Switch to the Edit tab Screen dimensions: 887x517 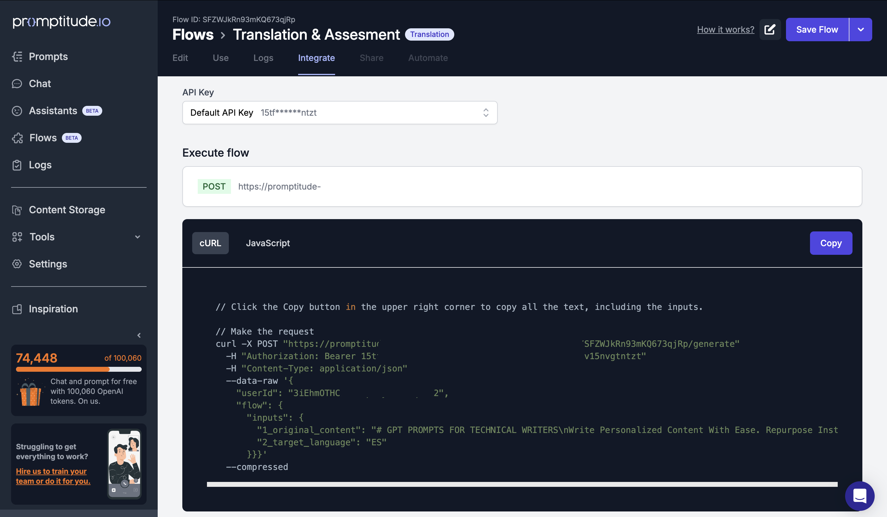point(180,58)
